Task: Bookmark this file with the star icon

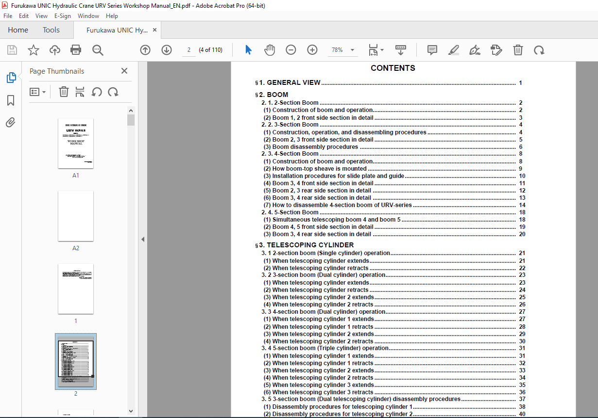Action: [x=34, y=50]
